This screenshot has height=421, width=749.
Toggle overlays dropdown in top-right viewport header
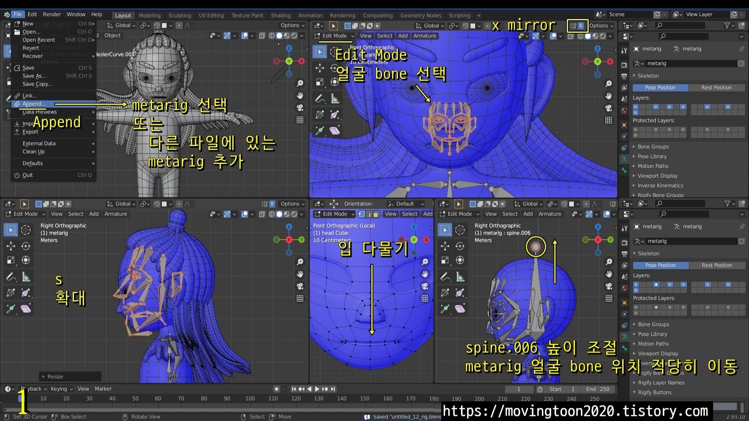point(561,36)
